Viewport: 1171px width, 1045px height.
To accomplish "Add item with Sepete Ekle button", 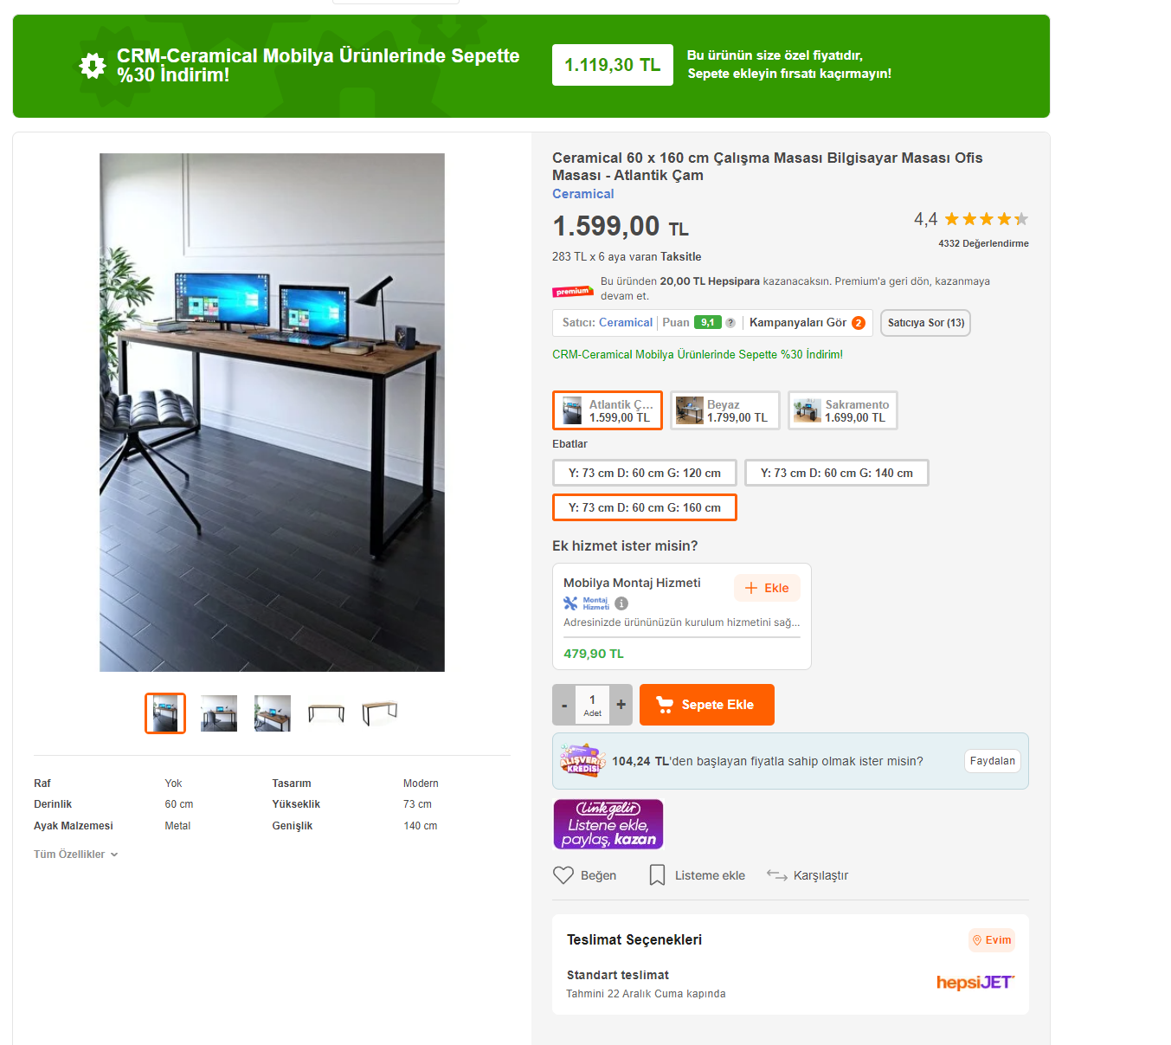I will point(707,705).
